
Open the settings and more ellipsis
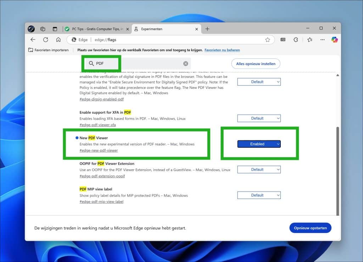pos(322,40)
